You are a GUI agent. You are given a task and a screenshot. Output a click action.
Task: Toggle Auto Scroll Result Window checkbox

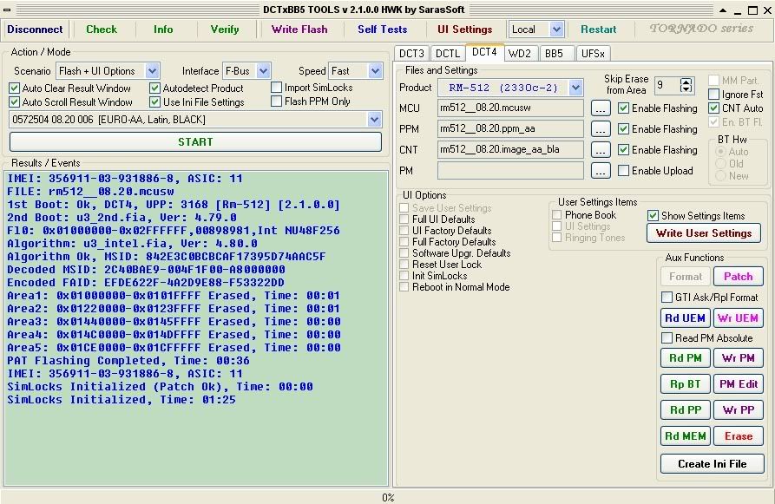tap(15, 102)
